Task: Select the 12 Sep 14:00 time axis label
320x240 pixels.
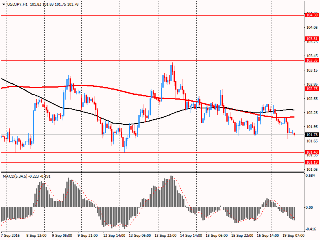Action: coord(114,236)
